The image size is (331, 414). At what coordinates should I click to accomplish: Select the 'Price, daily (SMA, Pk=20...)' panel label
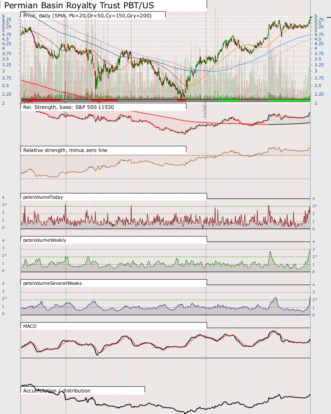click(x=87, y=16)
